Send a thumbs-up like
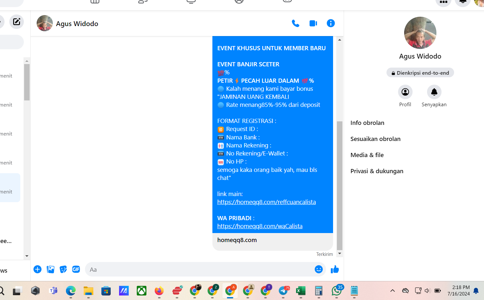The height and width of the screenshot is (300, 484). (x=335, y=269)
